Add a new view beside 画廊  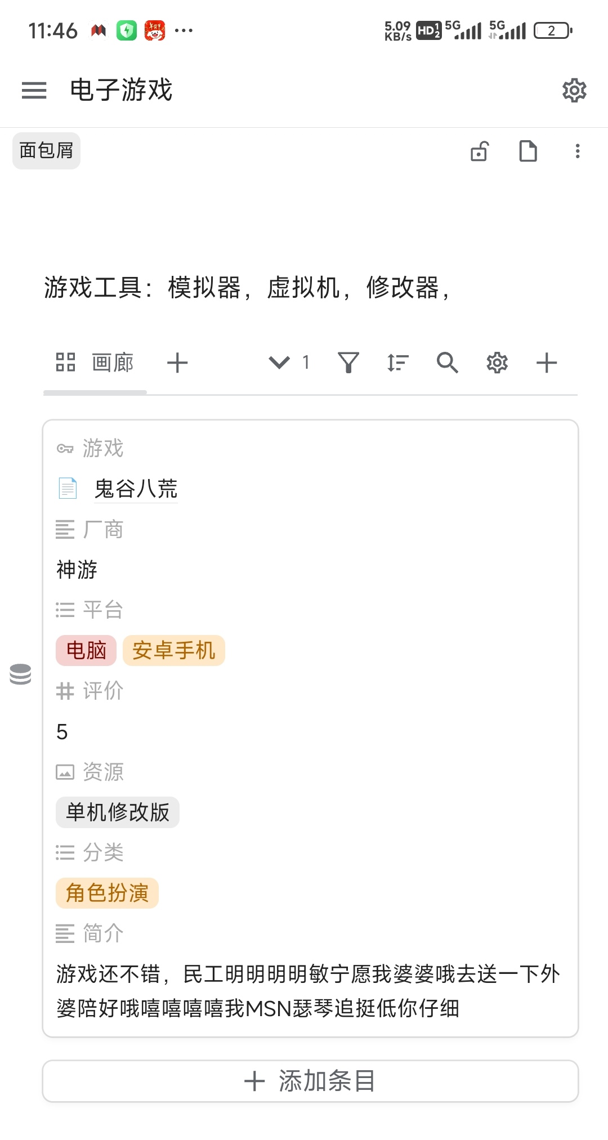tap(177, 363)
